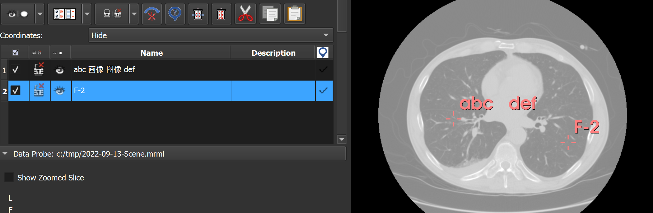Sort by Name column header

point(151,53)
